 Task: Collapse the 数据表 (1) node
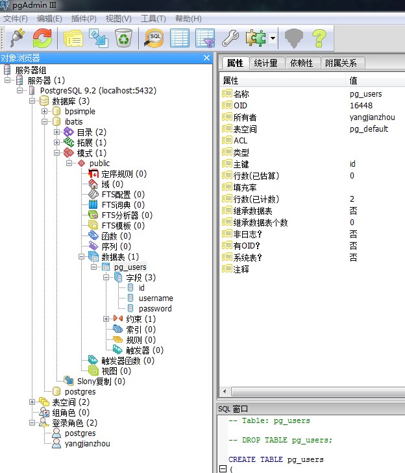pyautogui.click(x=82, y=257)
